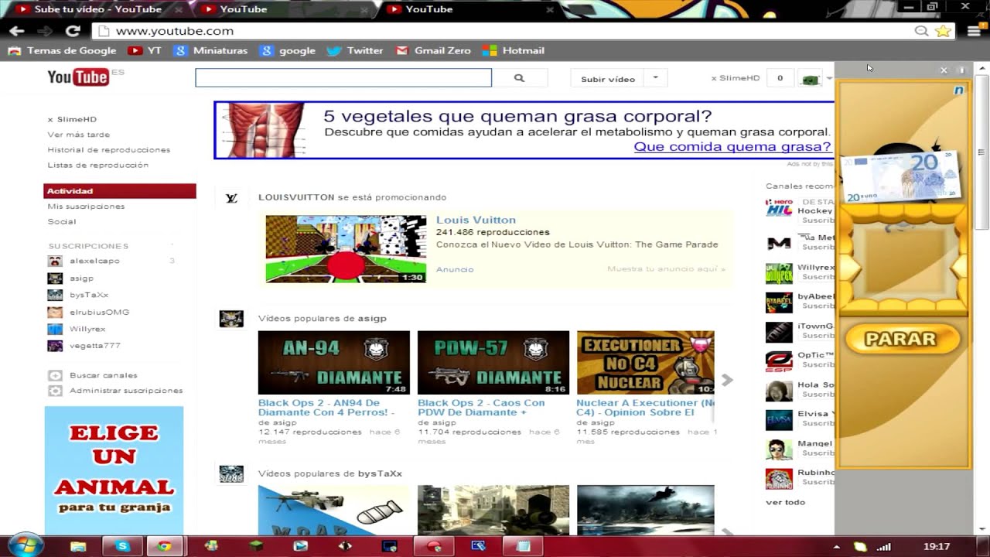This screenshot has height=557, width=990.
Task: Open the SlimeHD avatar icon
Action: click(x=810, y=79)
